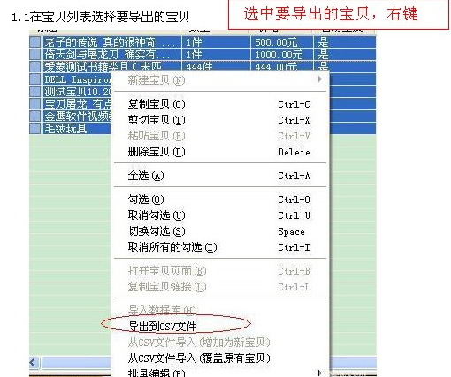The image size is (451, 377).
Task: Tick the checkbox beside 倚天剑与屠龙刀 item
Action: [x=34, y=55]
